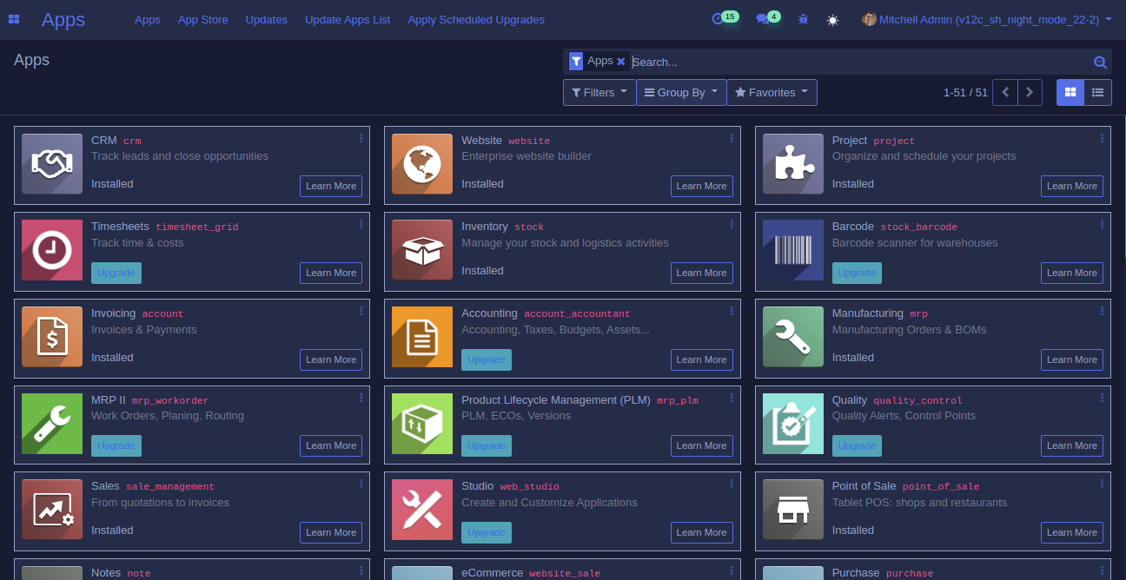
Task: Open the App Store menu item
Action: coord(202,19)
